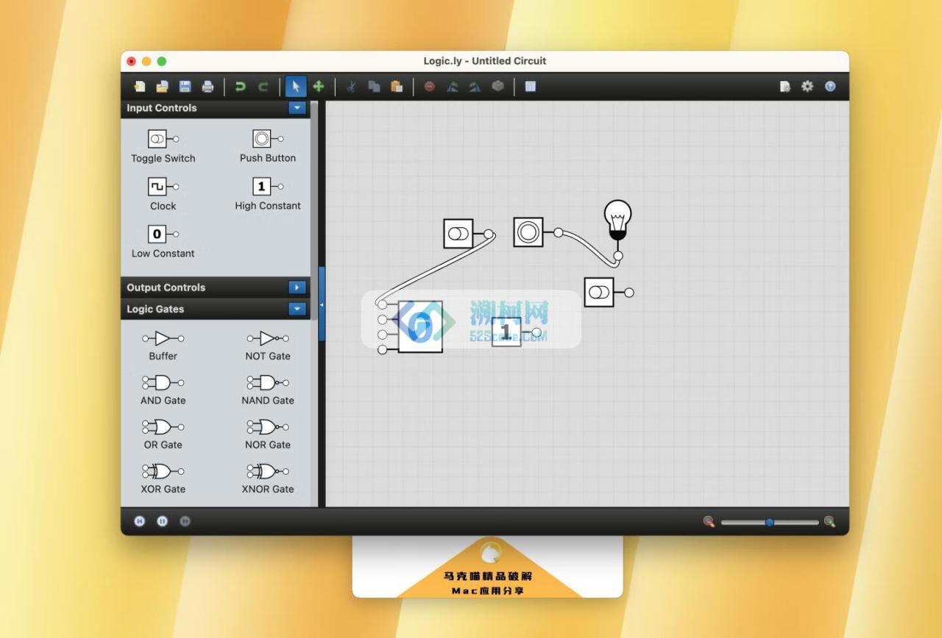Click the push button's output pin
Screen dimensions: 942x638
click(x=559, y=232)
